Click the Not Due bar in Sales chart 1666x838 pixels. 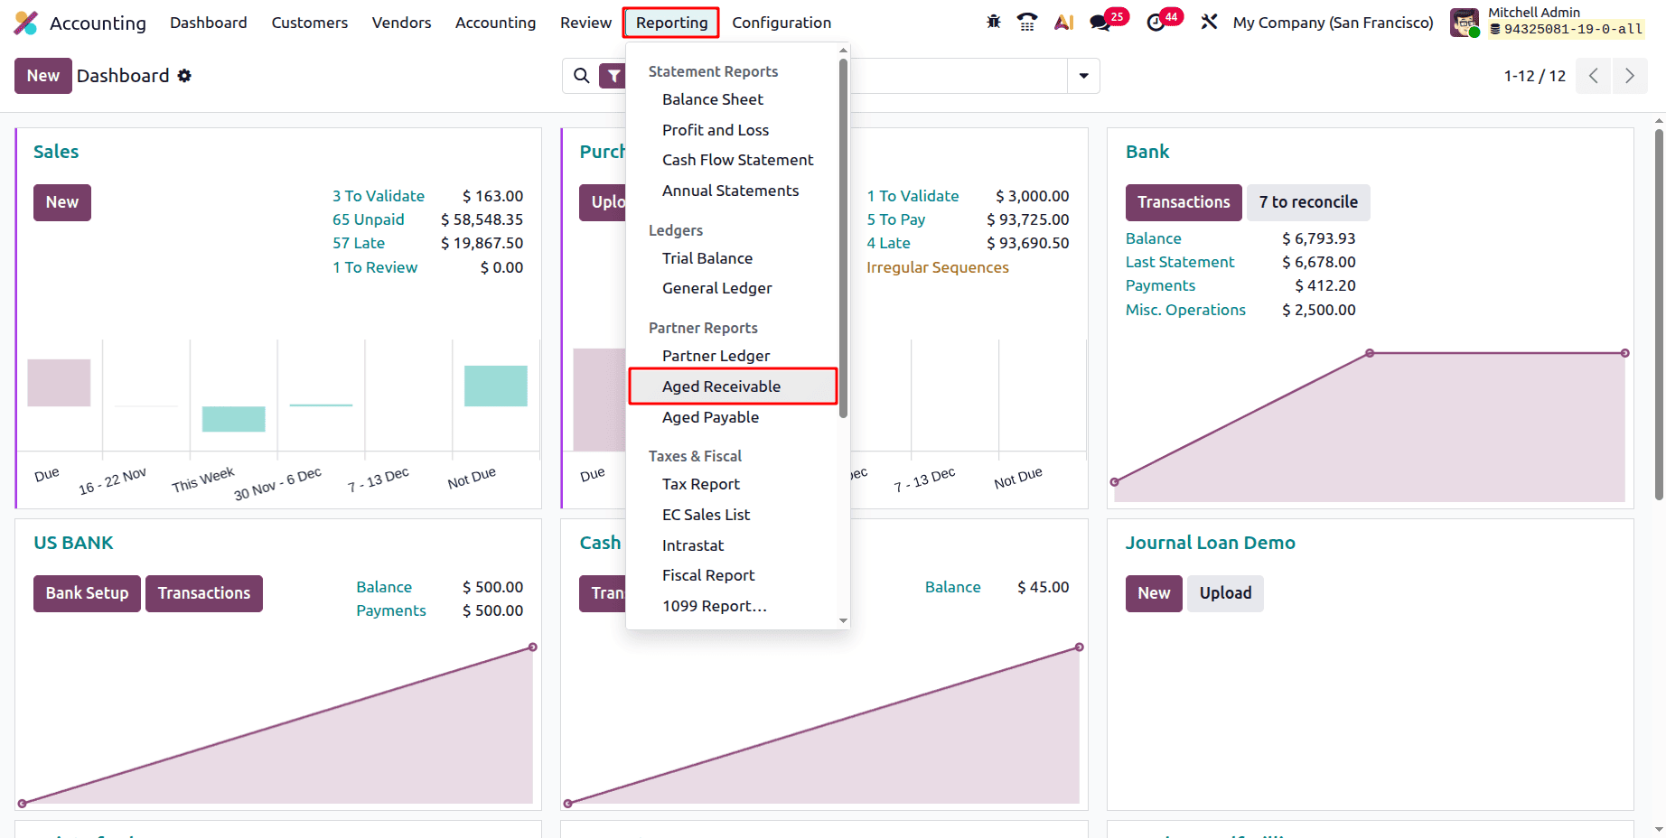(496, 386)
